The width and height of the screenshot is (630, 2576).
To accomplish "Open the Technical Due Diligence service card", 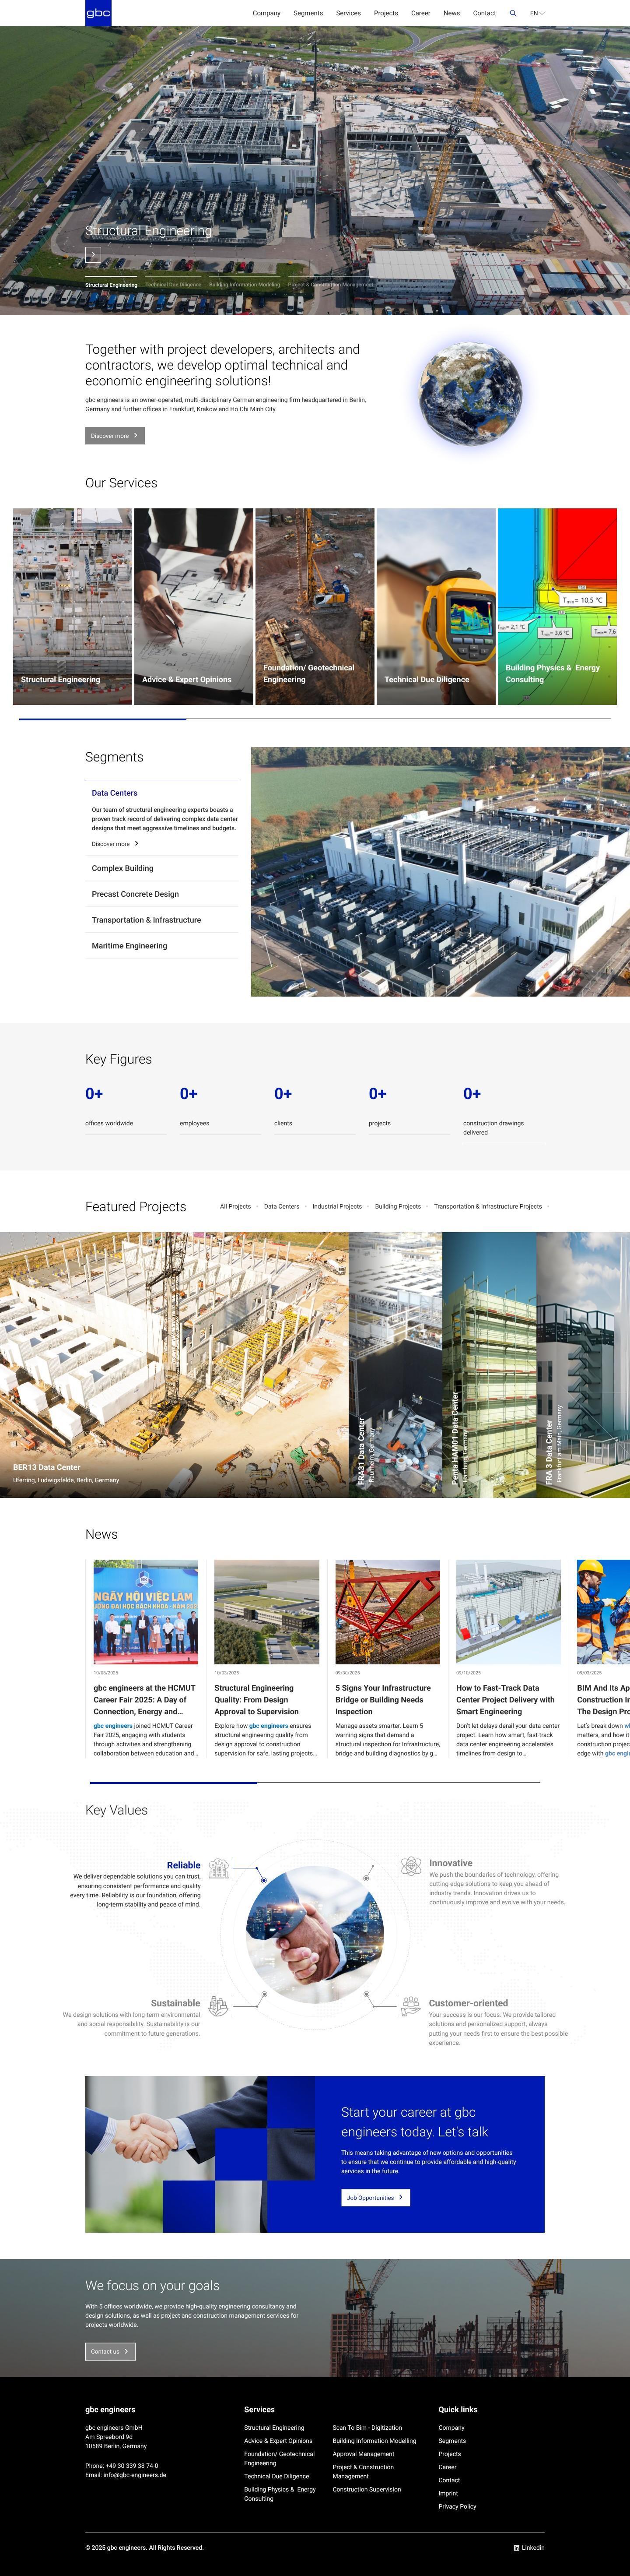I will (x=435, y=607).
